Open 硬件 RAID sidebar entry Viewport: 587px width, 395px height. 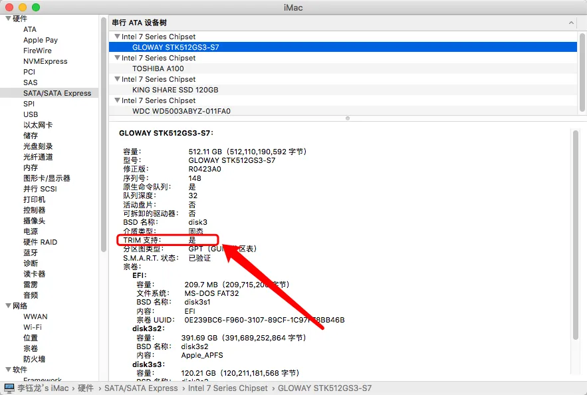[40, 242]
